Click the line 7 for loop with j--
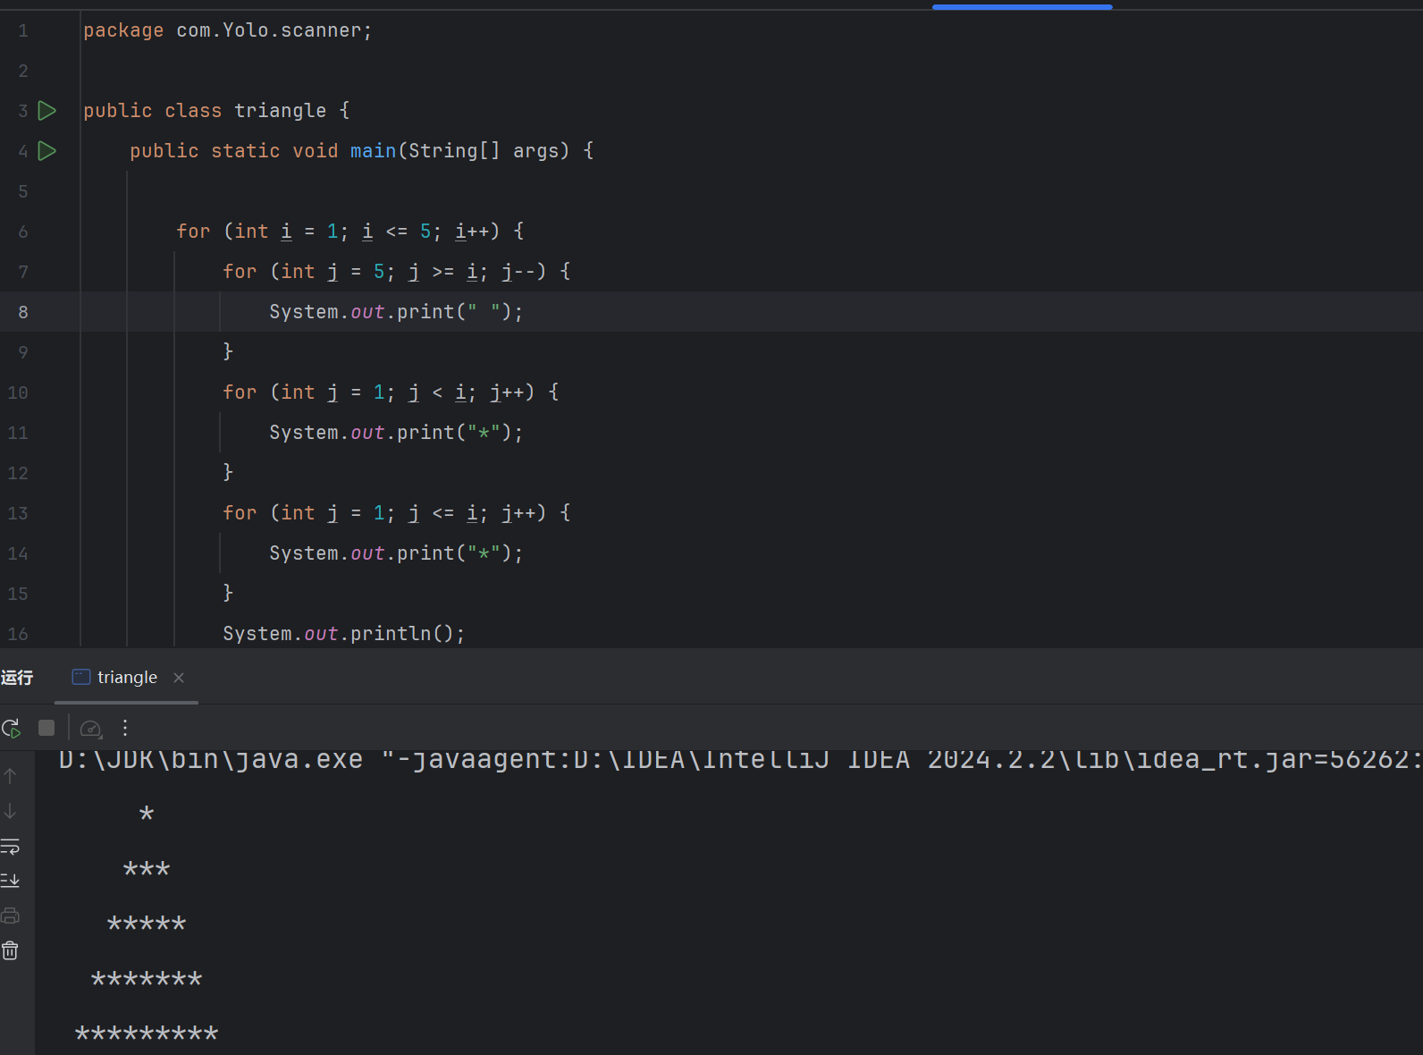Image resolution: width=1423 pixels, height=1055 pixels. 397,272
